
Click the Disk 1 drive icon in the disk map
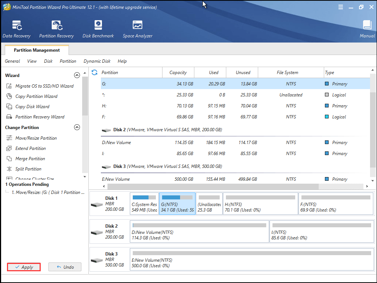pyautogui.click(x=97, y=205)
